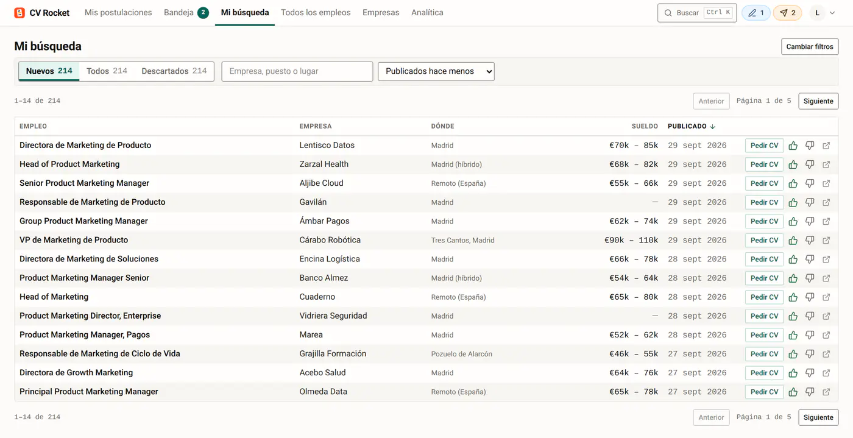
Task: Open the VP de Marketing de Producto job
Action: tap(74, 240)
